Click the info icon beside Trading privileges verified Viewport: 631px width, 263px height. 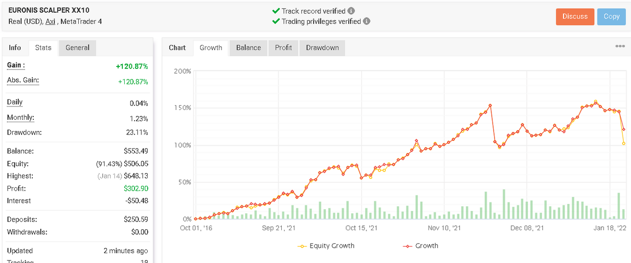point(367,21)
